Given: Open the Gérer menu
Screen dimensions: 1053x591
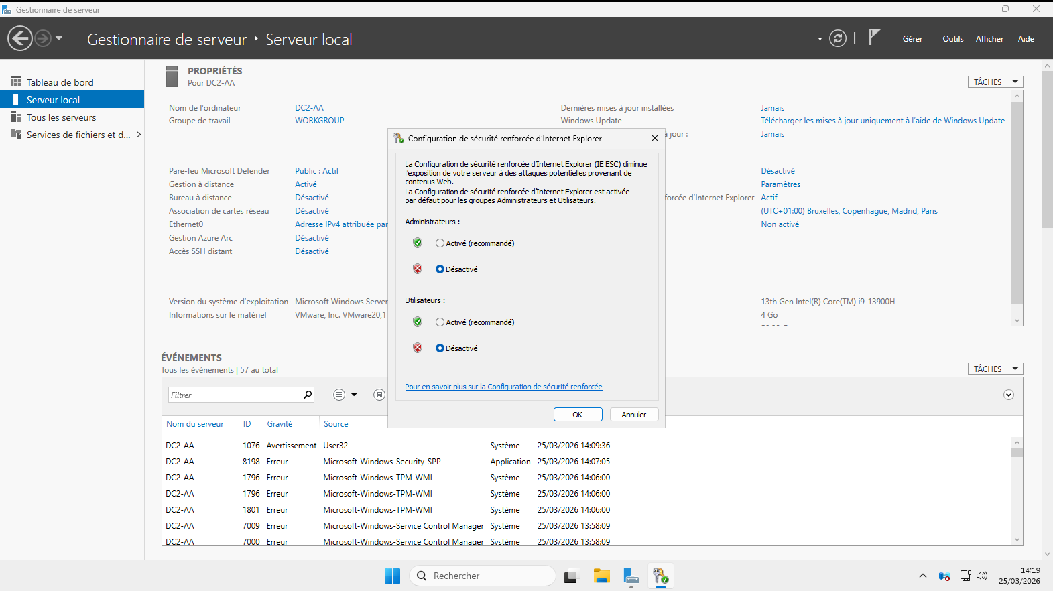Looking at the screenshot, I should [x=912, y=39].
